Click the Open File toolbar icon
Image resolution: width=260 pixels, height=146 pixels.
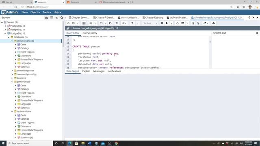point(68,23)
